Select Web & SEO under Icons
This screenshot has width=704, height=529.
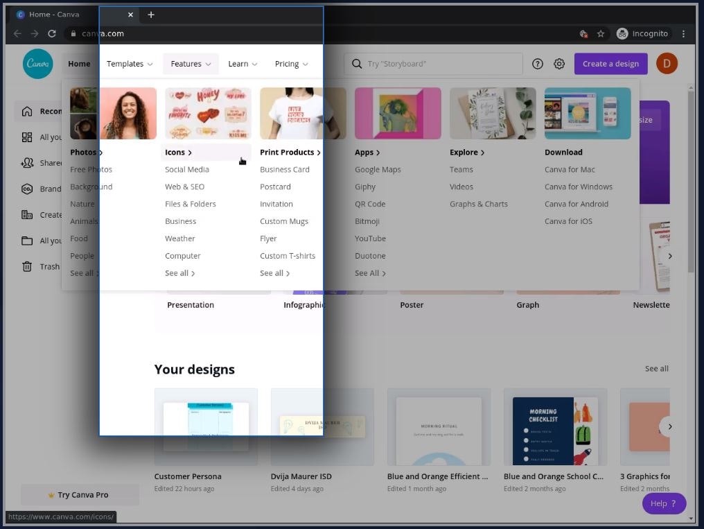tap(184, 187)
